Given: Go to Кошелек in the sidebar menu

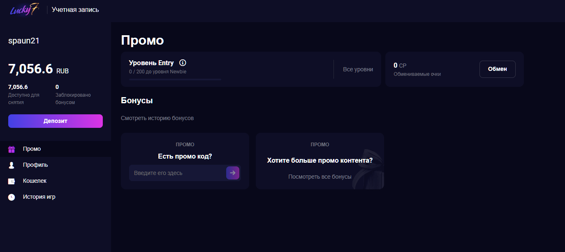Looking at the screenshot, I should (35, 181).
